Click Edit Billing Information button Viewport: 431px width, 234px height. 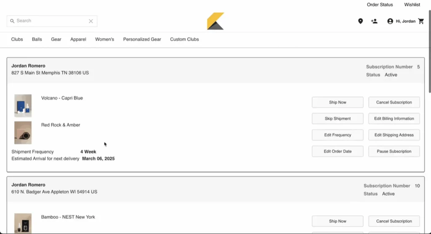[394, 118]
